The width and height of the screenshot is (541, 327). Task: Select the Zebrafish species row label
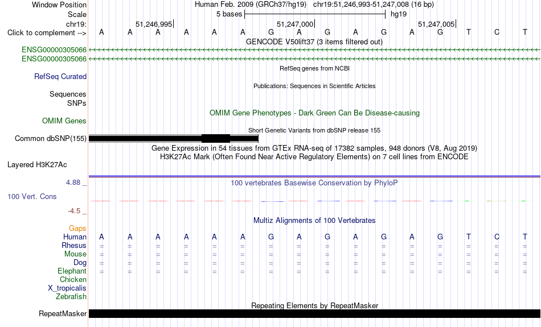(x=71, y=297)
